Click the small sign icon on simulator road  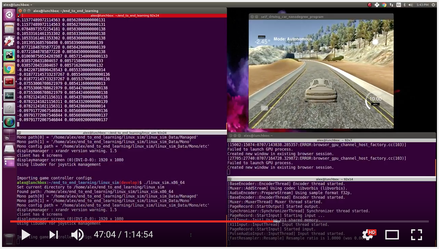click(264, 108)
